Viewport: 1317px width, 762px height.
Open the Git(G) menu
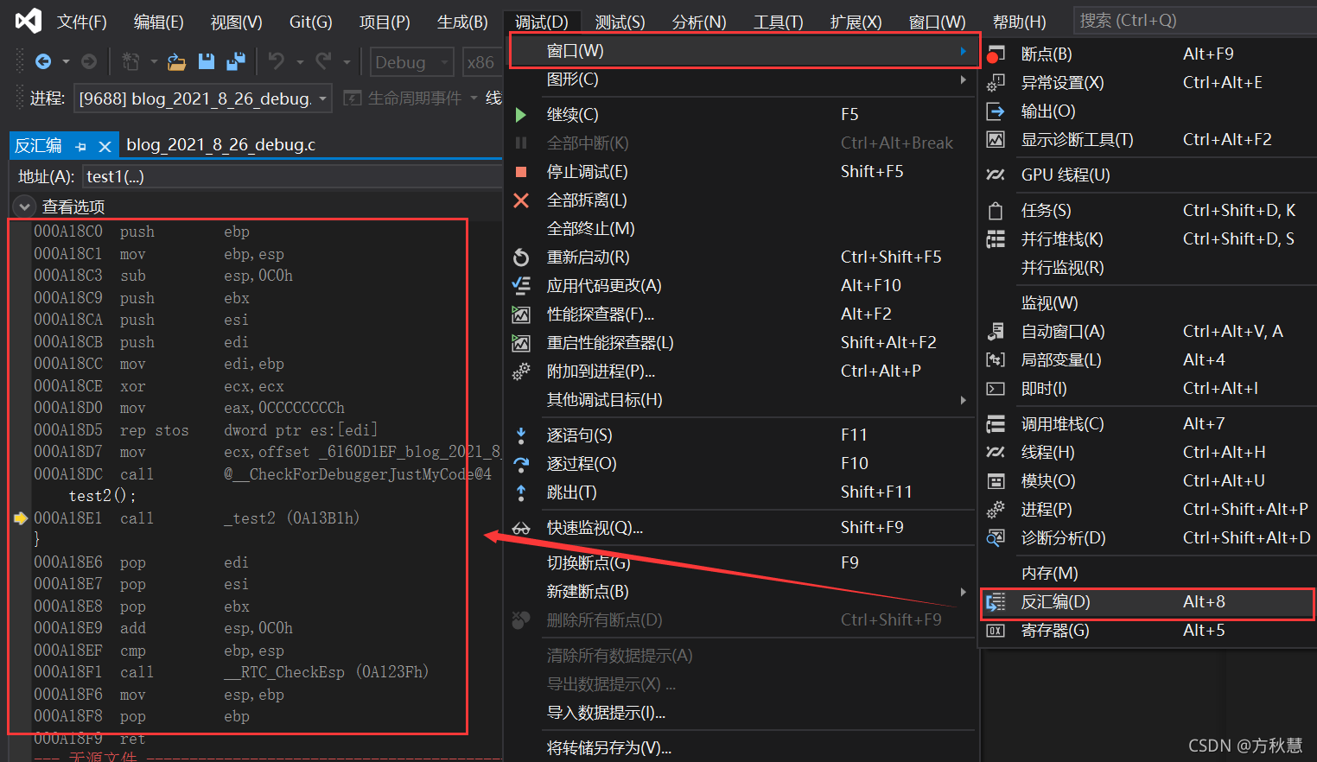(310, 22)
